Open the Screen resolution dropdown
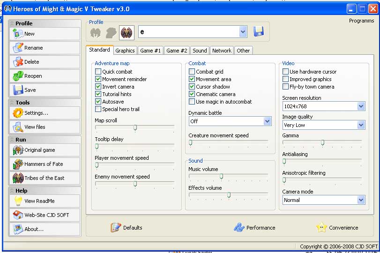The height and width of the screenshot is (253, 380). point(361,106)
